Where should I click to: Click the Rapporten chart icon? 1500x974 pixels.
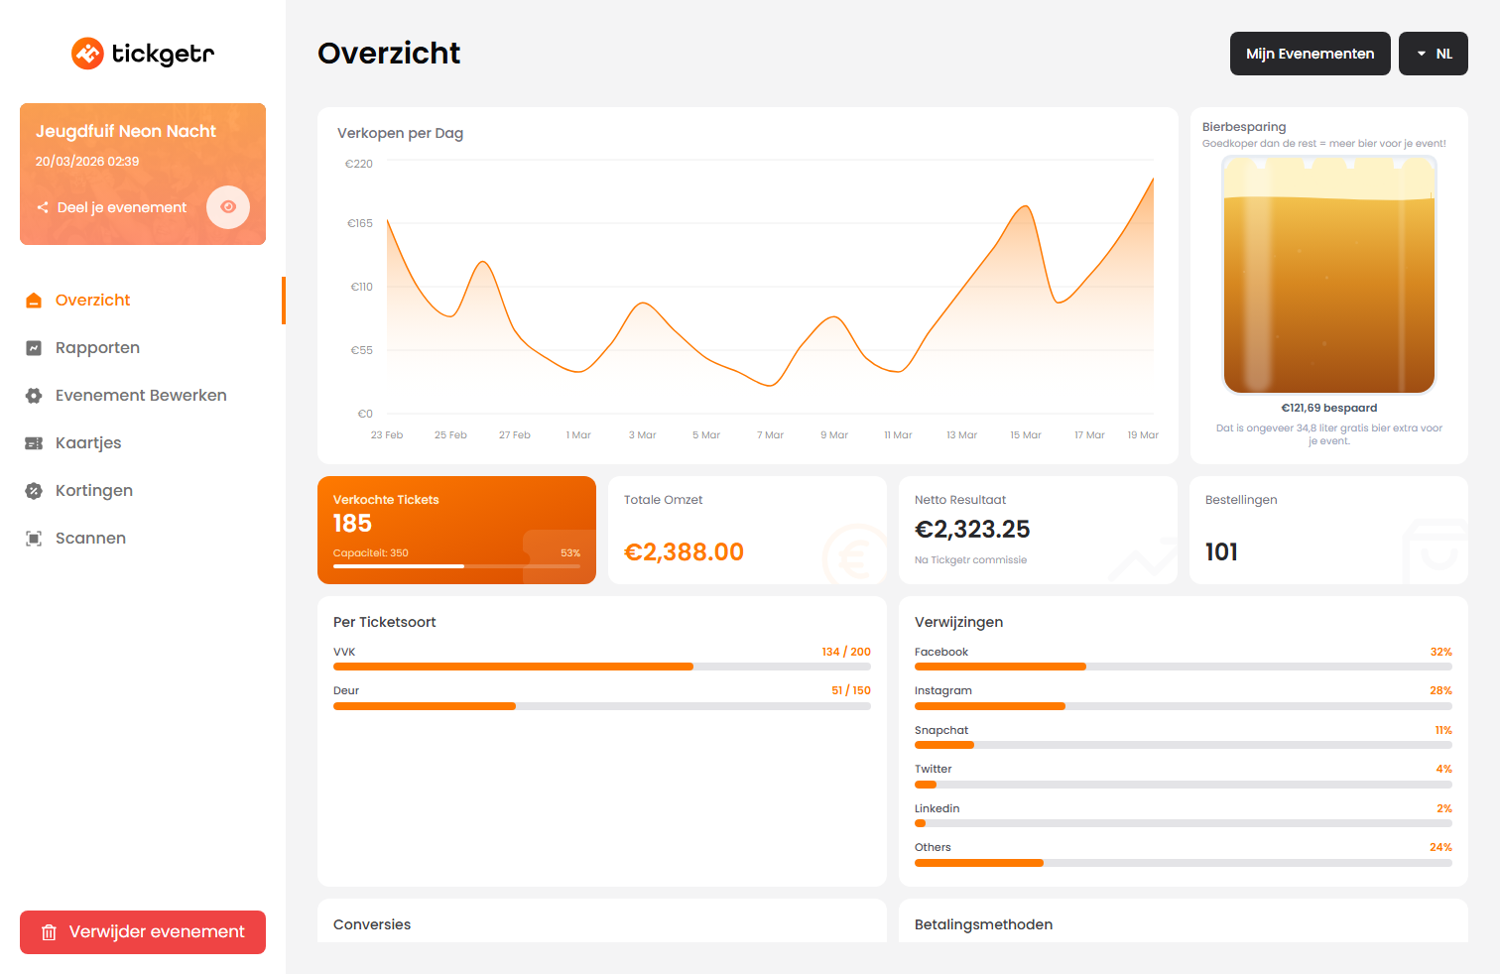click(33, 347)
